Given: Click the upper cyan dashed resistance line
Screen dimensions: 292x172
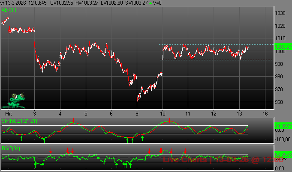Looking at the screenshot, I should coord(216,45).
